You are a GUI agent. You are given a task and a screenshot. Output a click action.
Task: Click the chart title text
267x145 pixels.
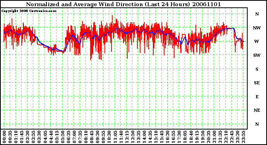coord(123,4)
